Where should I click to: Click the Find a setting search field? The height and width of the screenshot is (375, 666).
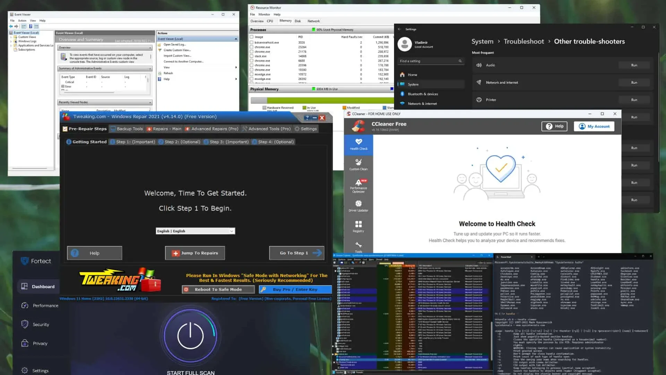pos(431,61)
